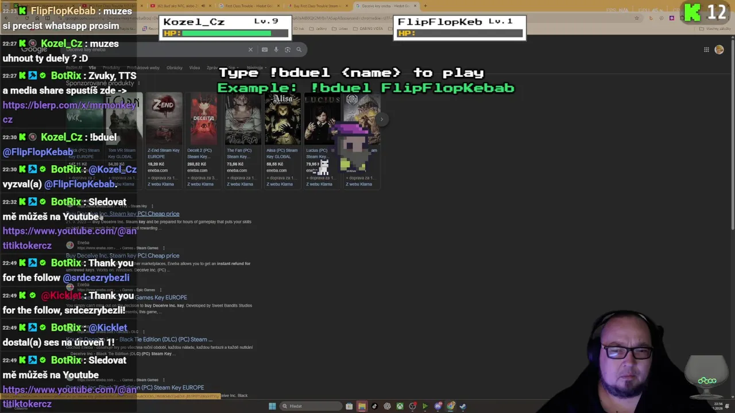Open 'Z webu Klarna' under The Fan

coord(240,184)
